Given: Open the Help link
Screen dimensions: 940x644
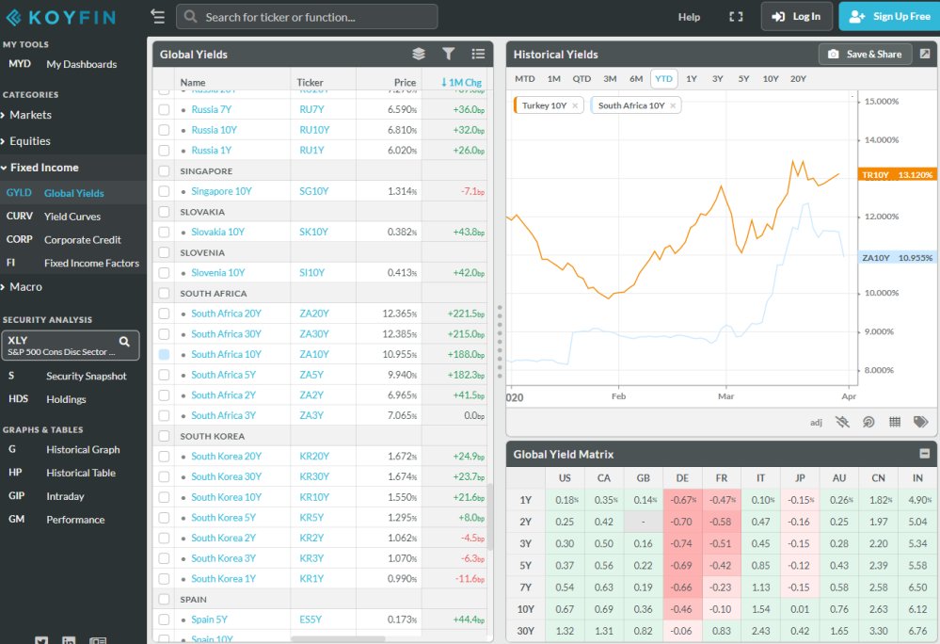Looking at the screenshot, I should coord(689,17).
